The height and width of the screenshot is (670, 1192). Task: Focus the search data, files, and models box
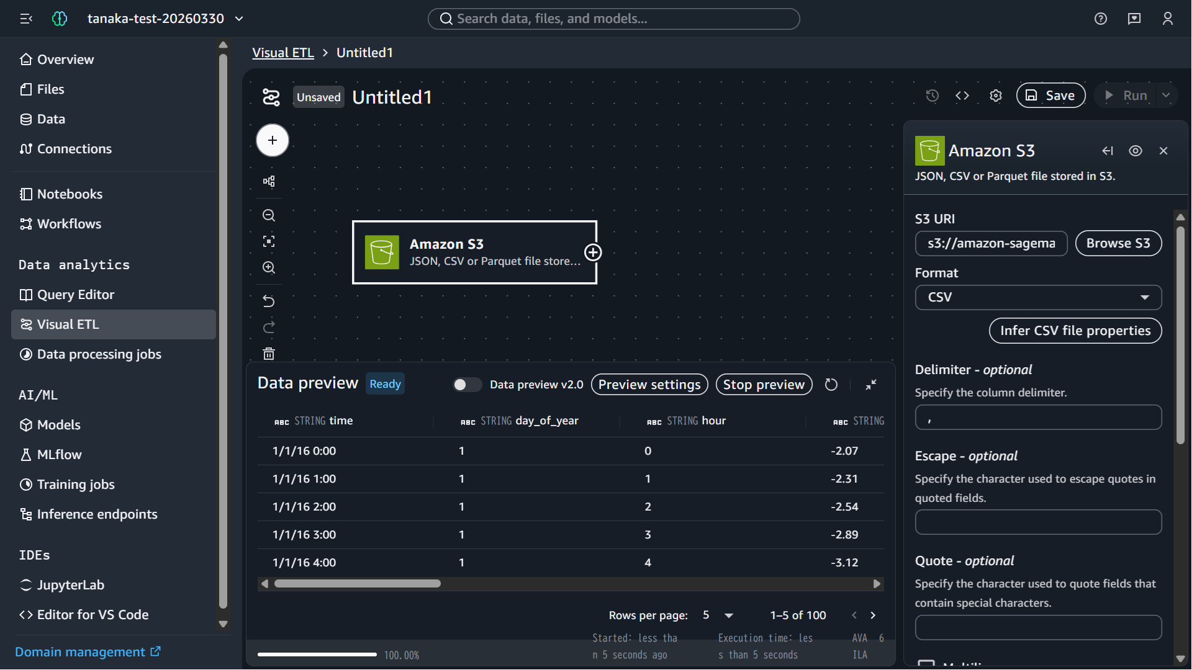pos(613,19)
